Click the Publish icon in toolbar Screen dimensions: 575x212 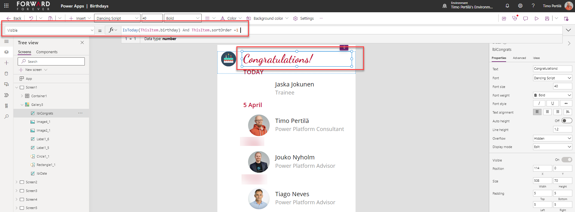point(566,19)
